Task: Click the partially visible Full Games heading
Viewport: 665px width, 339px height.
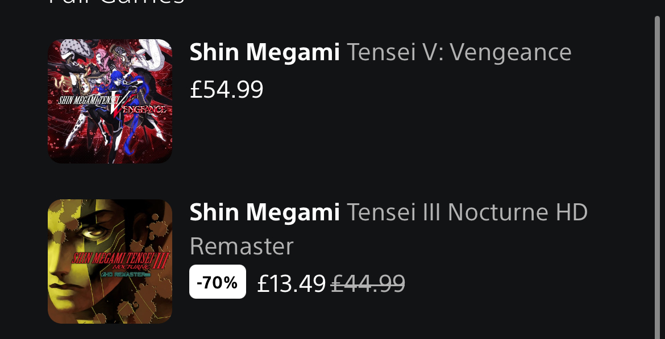Action: point(117,3)
